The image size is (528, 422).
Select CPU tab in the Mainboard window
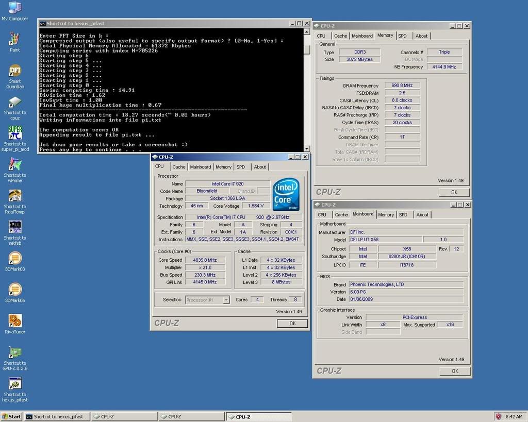point(322,215)
